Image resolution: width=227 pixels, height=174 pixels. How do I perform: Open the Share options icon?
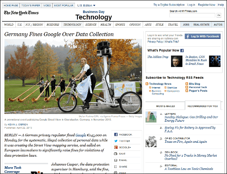[116, 167]
